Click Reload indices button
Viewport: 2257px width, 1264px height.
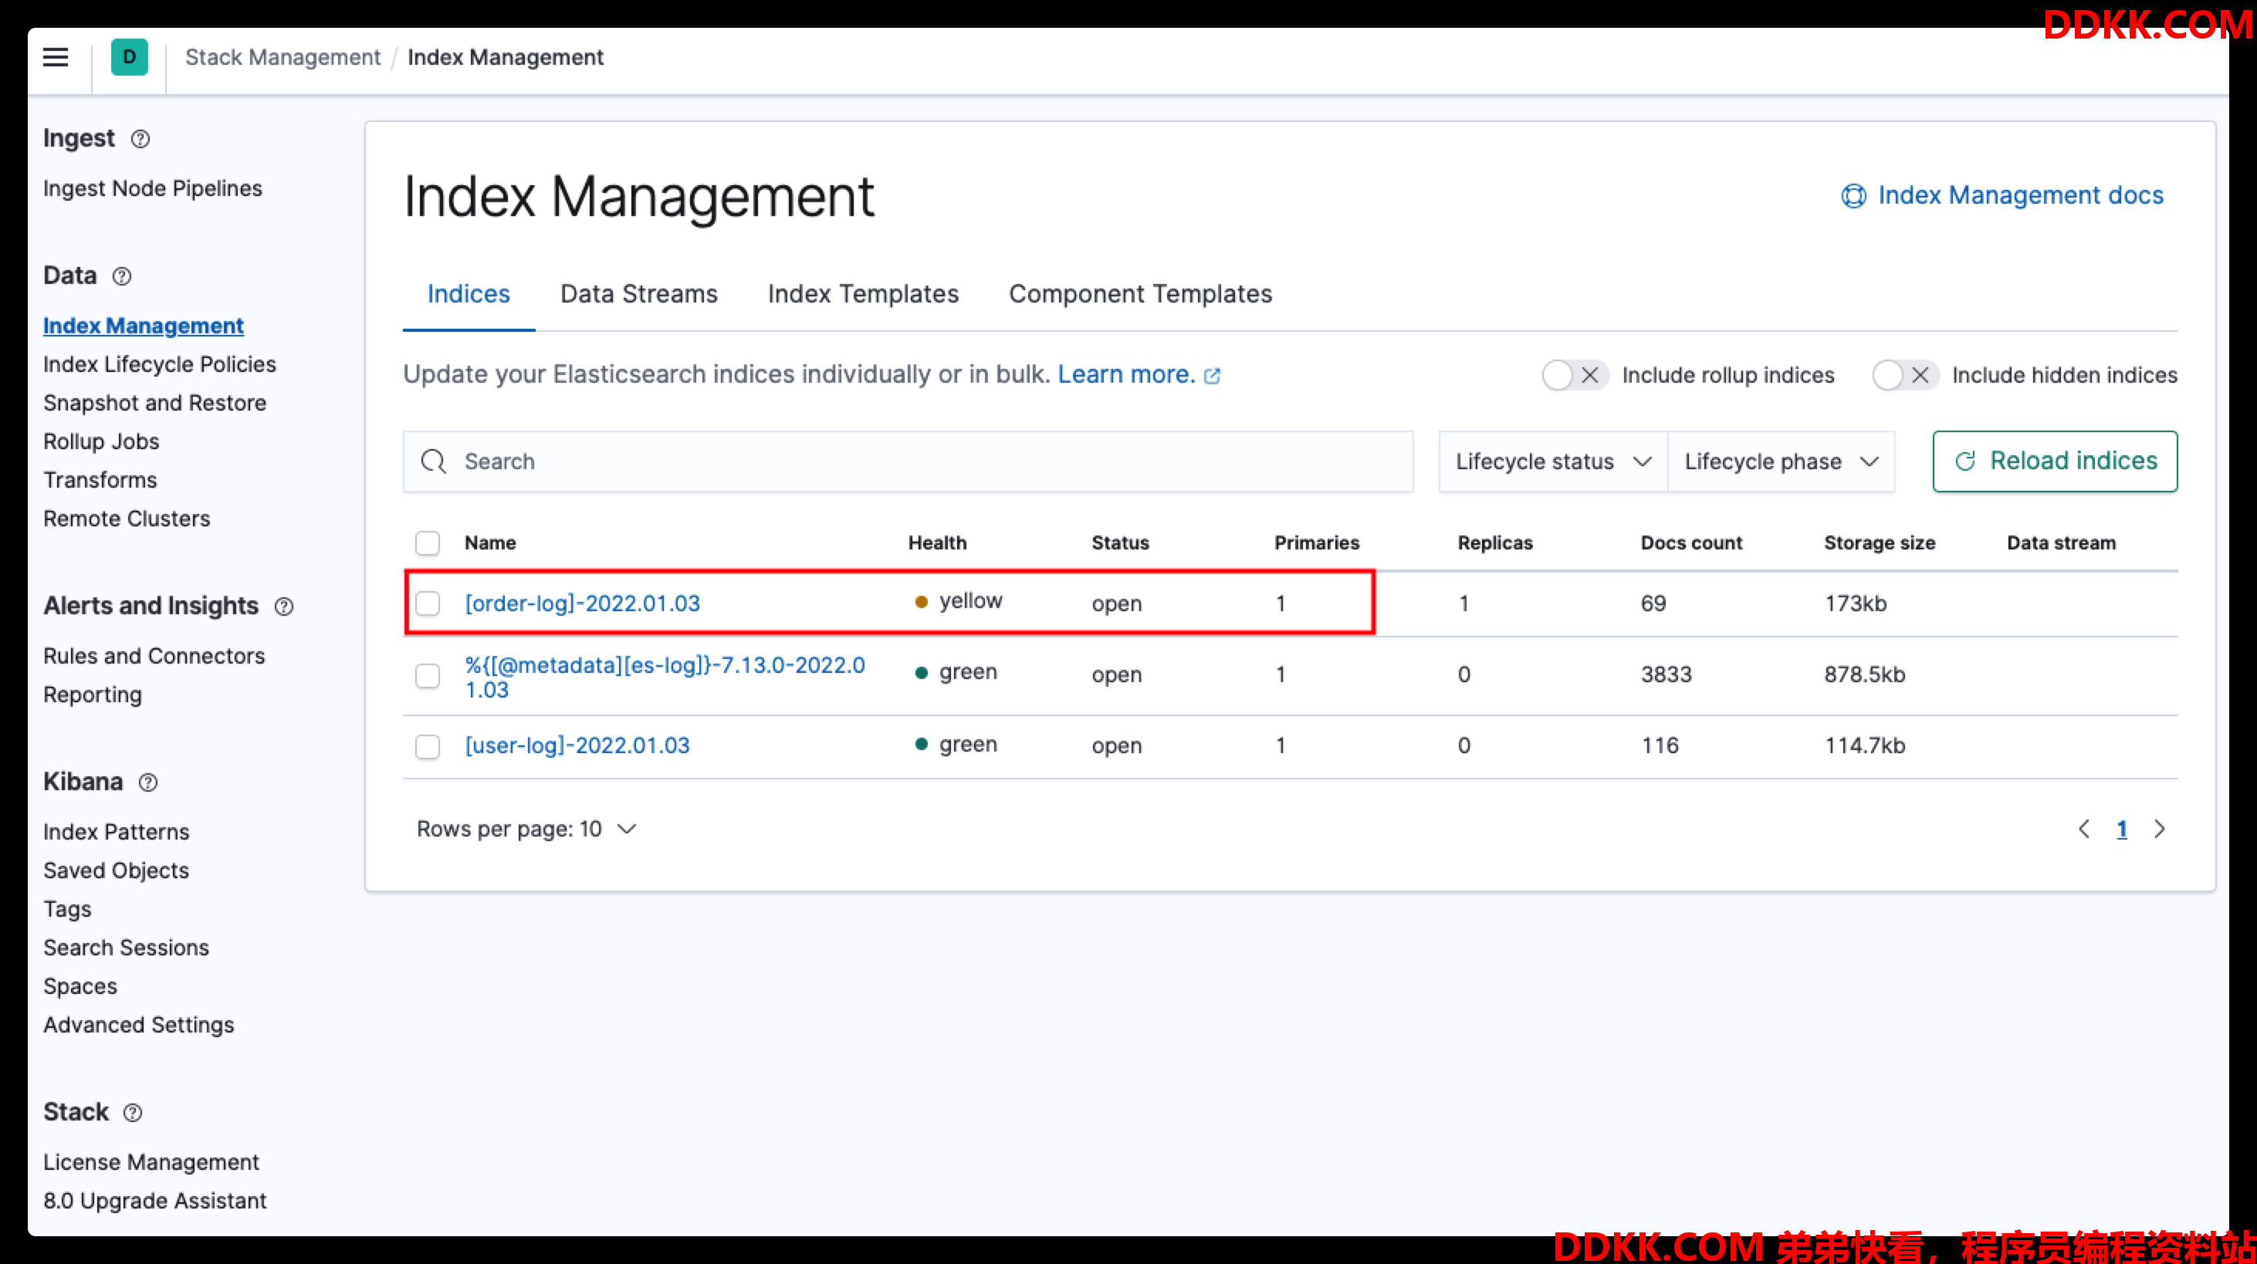(2055, 461)
